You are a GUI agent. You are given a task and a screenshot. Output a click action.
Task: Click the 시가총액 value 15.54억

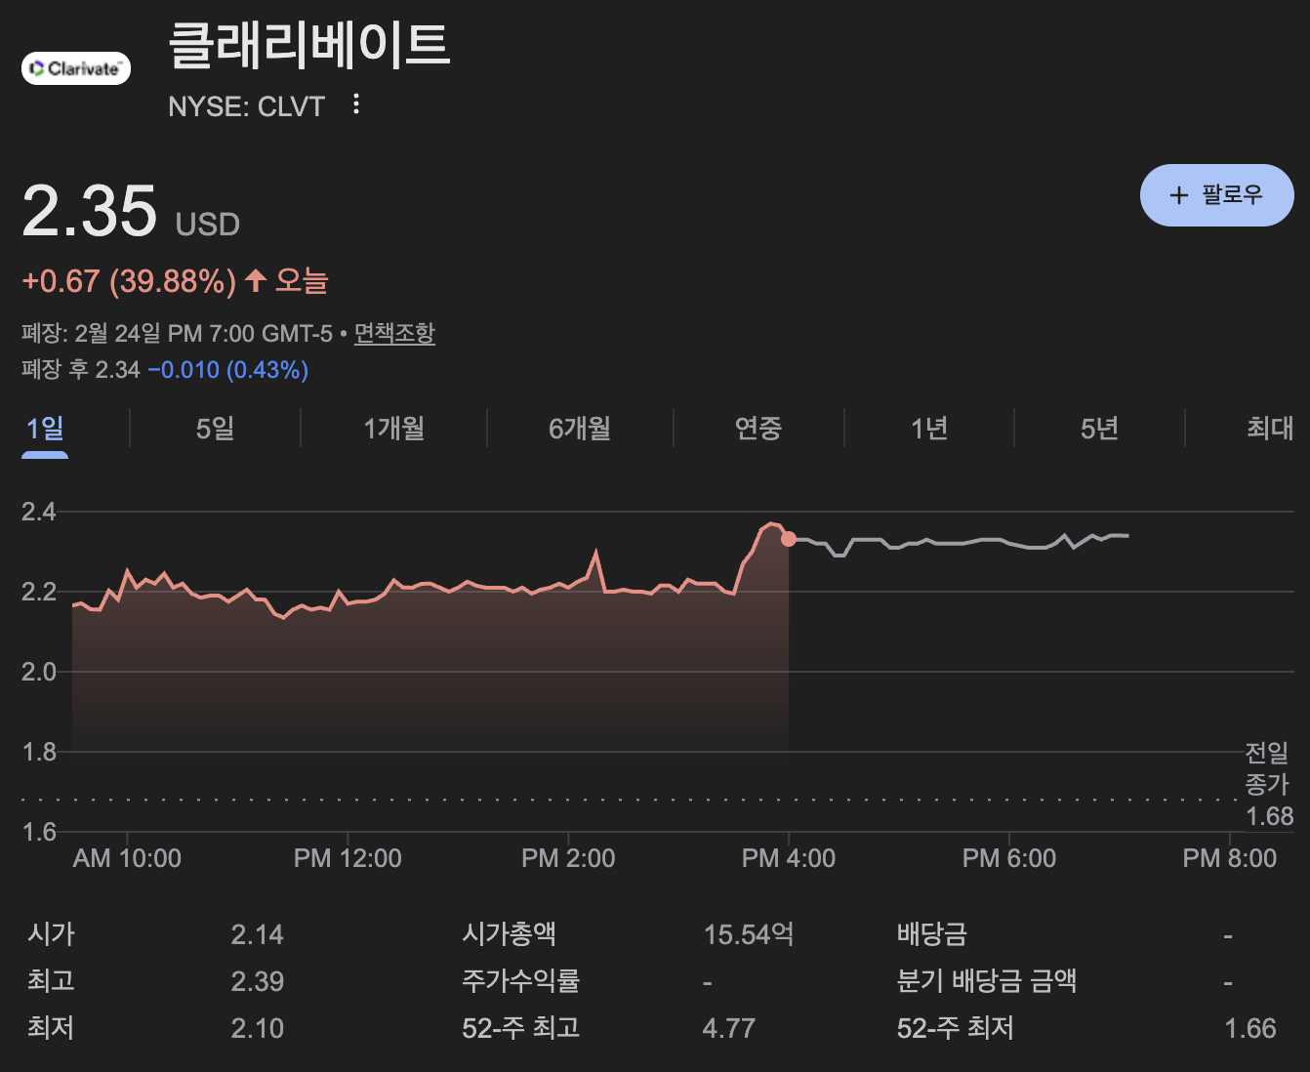749,934
